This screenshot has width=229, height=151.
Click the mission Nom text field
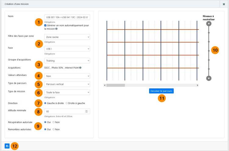[67, 17]
